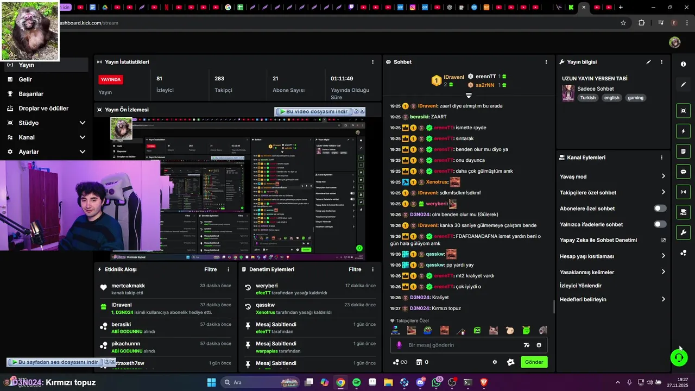Open Yasaklanmış kelimeler options
The width and height of the screenshot is (695, 391).
pyautogui.click(x=612, y=272)
